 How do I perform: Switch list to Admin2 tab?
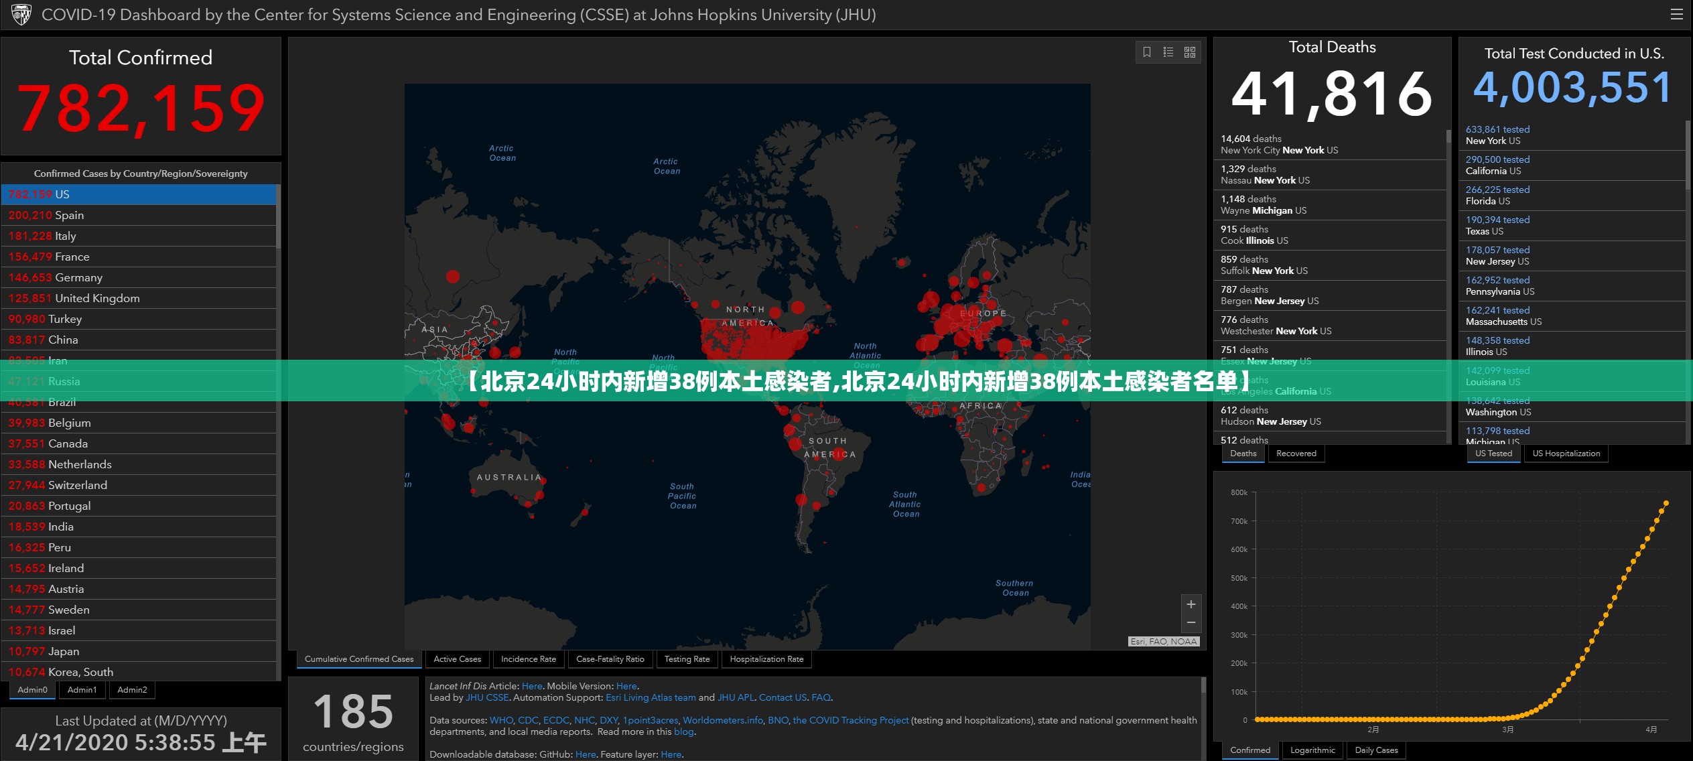tap(132, 690)
